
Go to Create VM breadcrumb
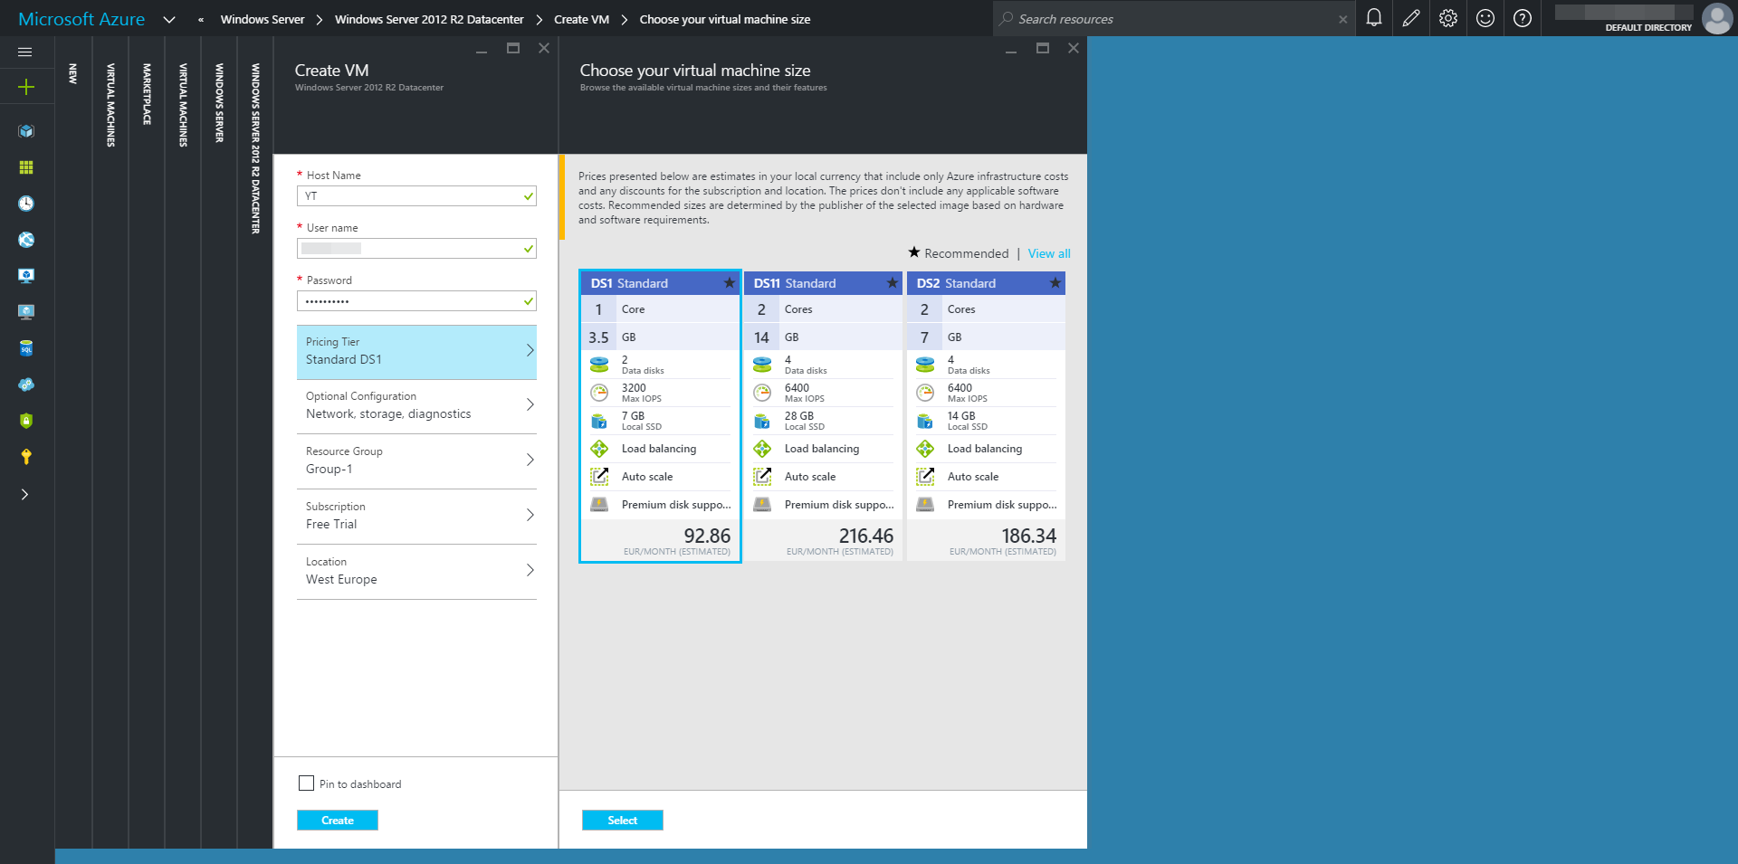(581, 19)
